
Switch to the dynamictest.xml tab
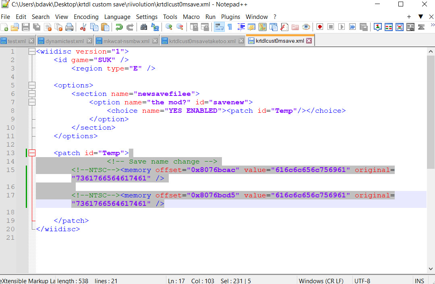point(64,41)
